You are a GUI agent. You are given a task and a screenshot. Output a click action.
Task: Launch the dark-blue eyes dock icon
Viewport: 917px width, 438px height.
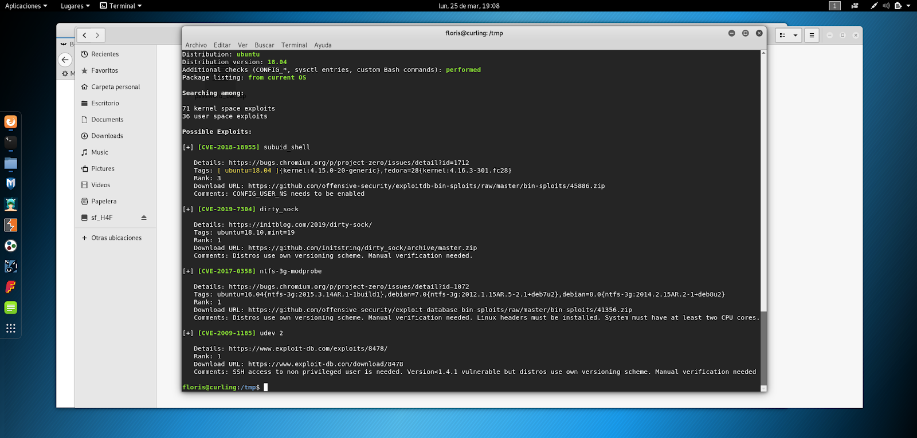pos(10,266)
